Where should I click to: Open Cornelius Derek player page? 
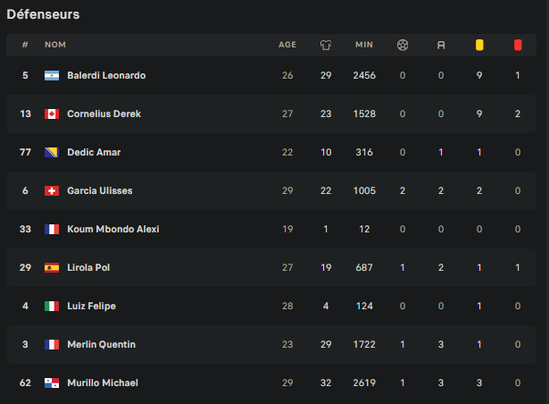[104, 114]
